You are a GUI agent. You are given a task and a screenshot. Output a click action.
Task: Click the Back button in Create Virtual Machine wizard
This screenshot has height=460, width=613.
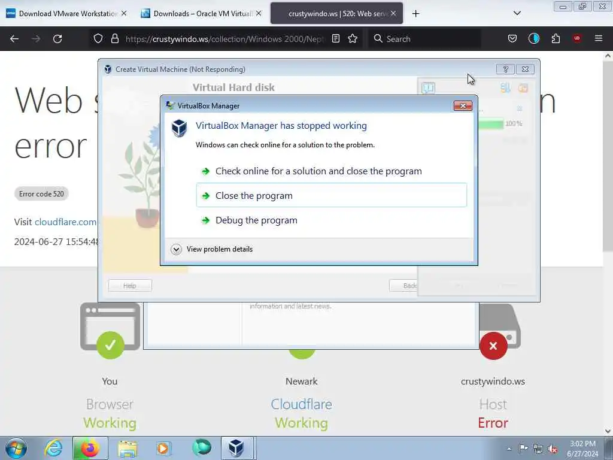coord(403,286)
